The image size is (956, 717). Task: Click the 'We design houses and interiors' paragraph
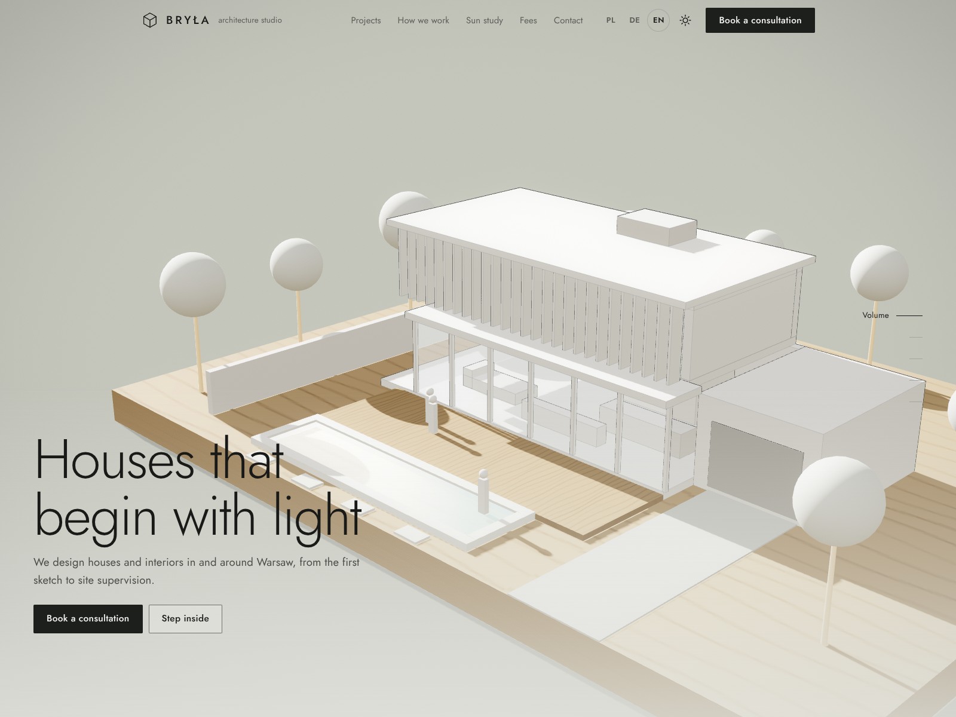tap(197, 571)
